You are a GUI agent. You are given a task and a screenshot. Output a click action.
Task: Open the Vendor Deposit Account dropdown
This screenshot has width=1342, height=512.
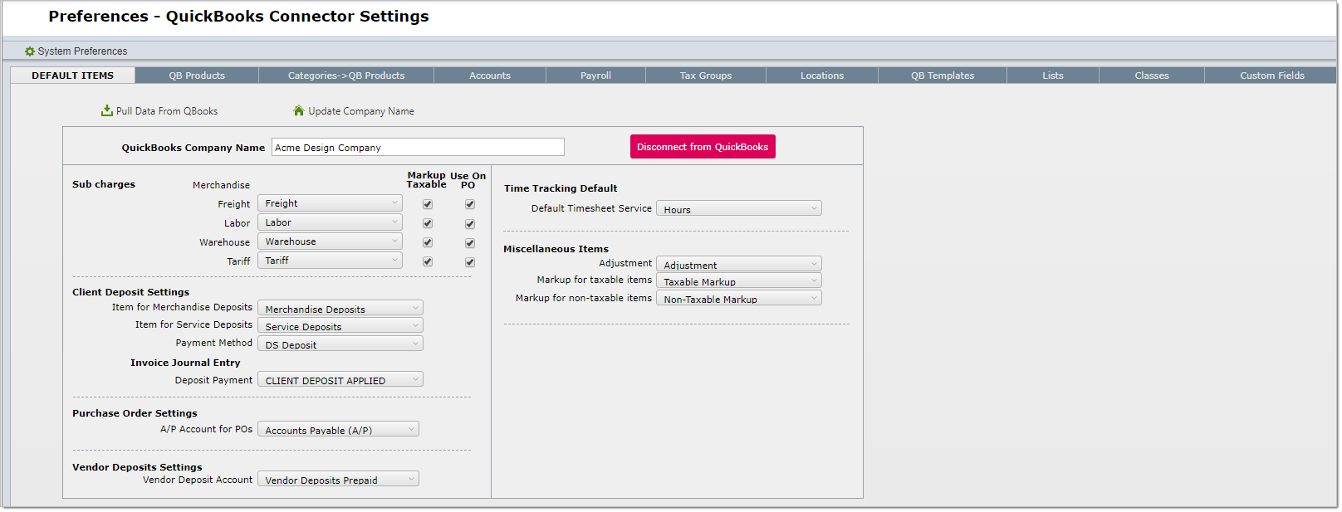click(338, 479)
